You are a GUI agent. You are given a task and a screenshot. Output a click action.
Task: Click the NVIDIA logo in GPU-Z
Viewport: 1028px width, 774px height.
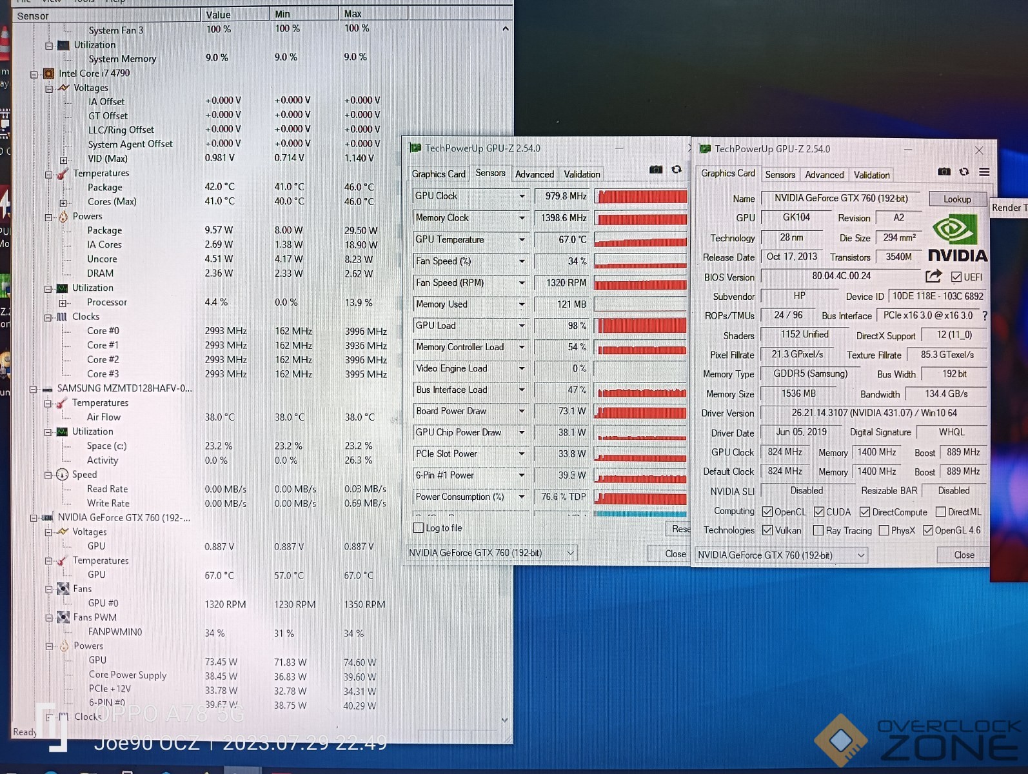point(958,239)
